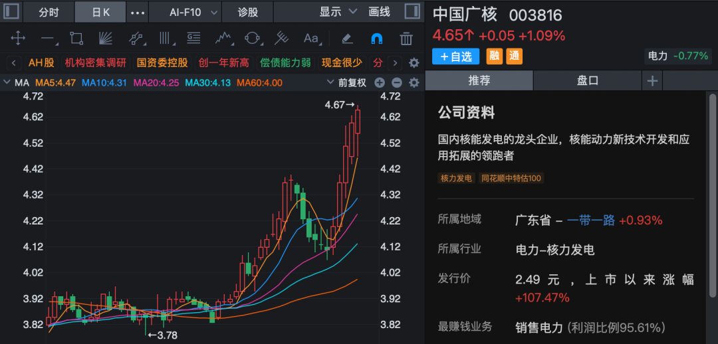Switch to the 分时 tab
This screenshot has width=718, height=344.
[49, 12]
